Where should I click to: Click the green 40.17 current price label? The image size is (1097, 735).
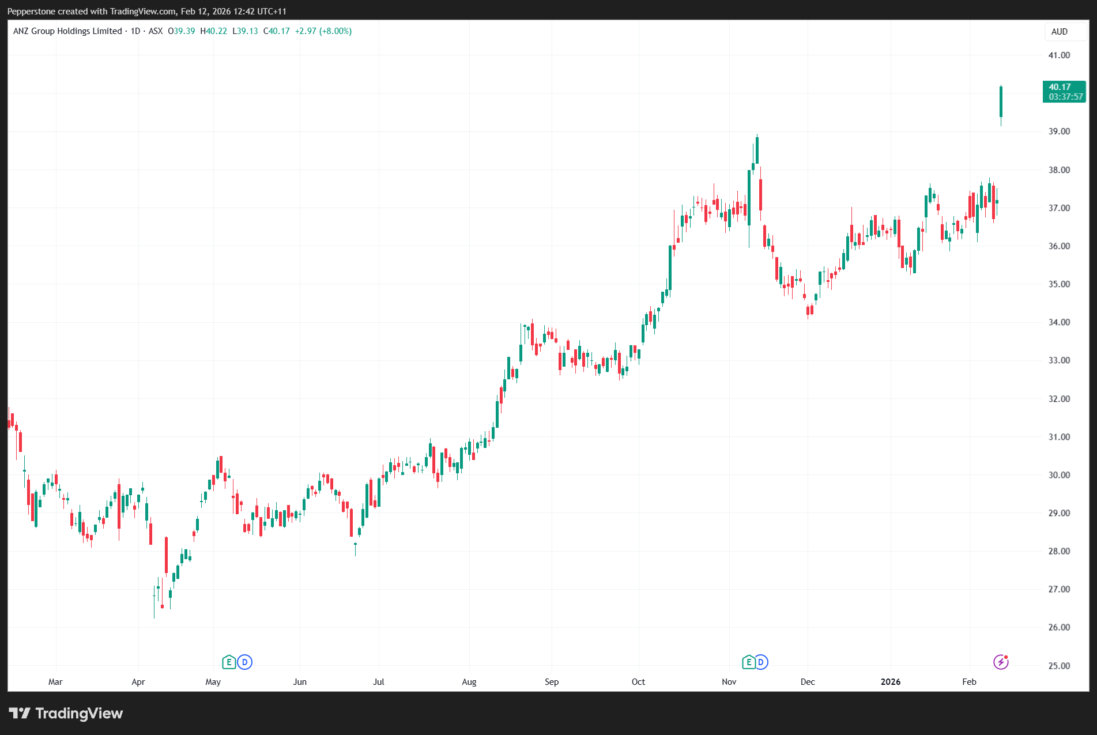point(1064,92)
